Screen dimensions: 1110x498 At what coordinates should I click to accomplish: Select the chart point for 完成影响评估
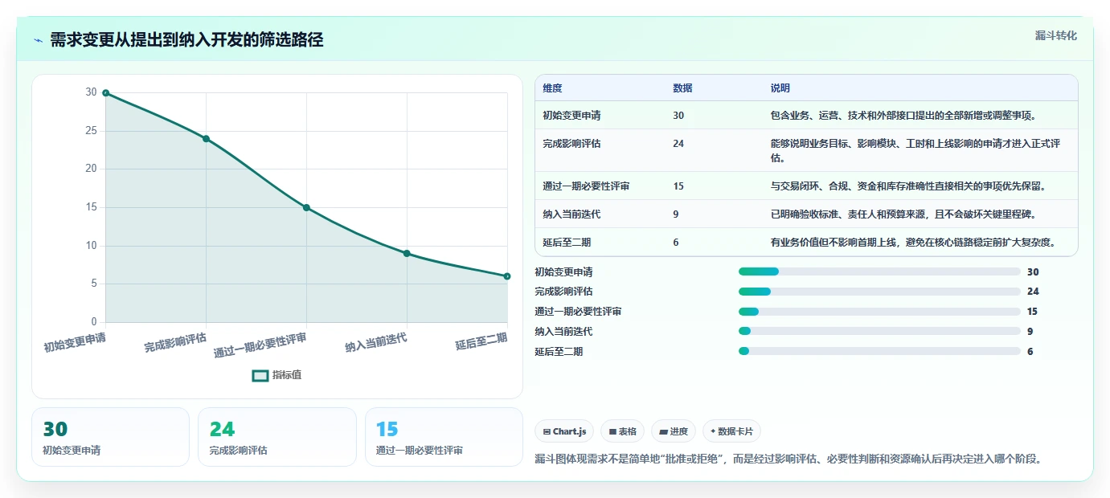(206, 139)
